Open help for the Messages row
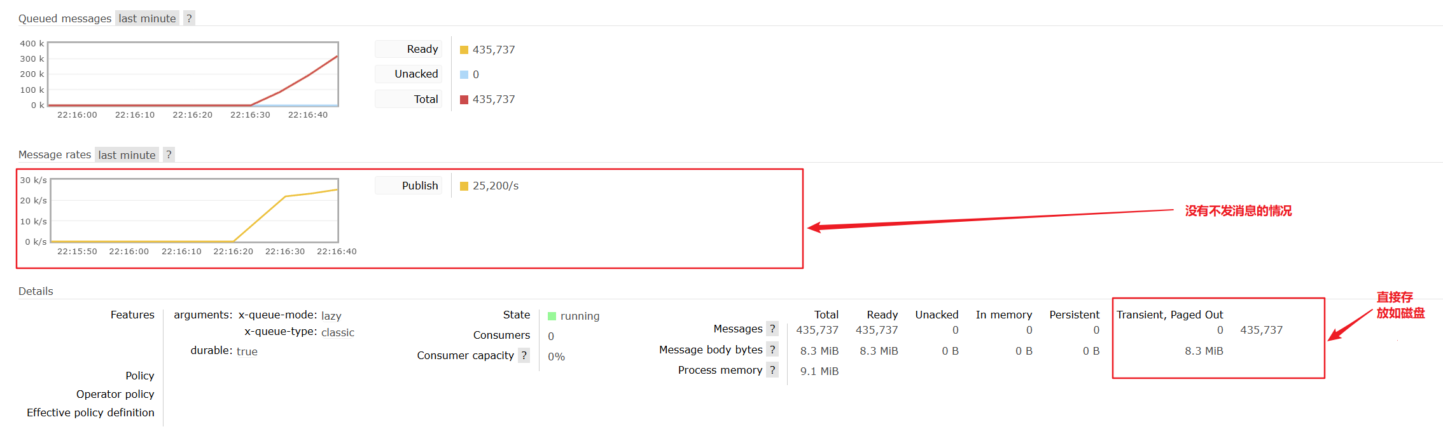 pos(772,329)
